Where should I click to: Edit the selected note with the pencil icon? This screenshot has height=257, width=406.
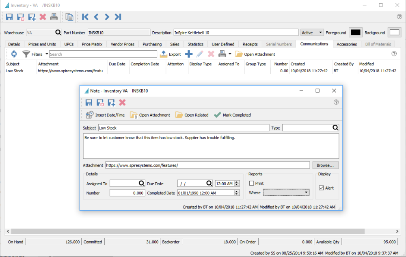[x=200, y=54]
